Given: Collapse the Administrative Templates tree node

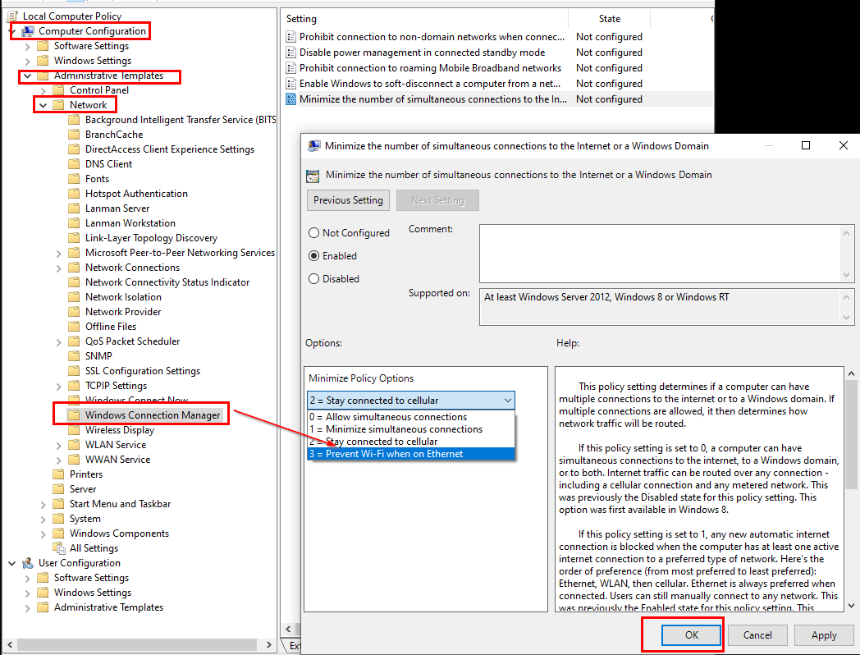Looking at the screenshot, I should (27, 76).
